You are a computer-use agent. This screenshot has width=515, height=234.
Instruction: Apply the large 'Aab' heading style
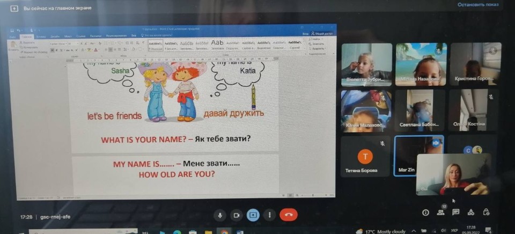217,42
